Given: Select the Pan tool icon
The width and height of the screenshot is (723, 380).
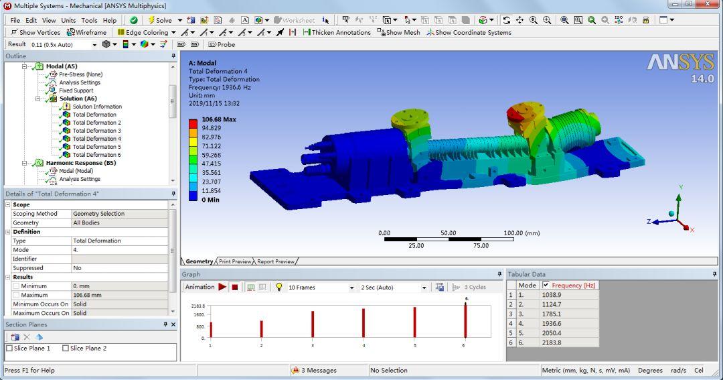Looking at the screenshot, I should pyautogui.click(x=519, y=20).
